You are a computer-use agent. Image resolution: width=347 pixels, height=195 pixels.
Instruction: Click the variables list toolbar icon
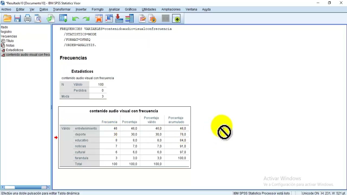click(x=130, y=19)
